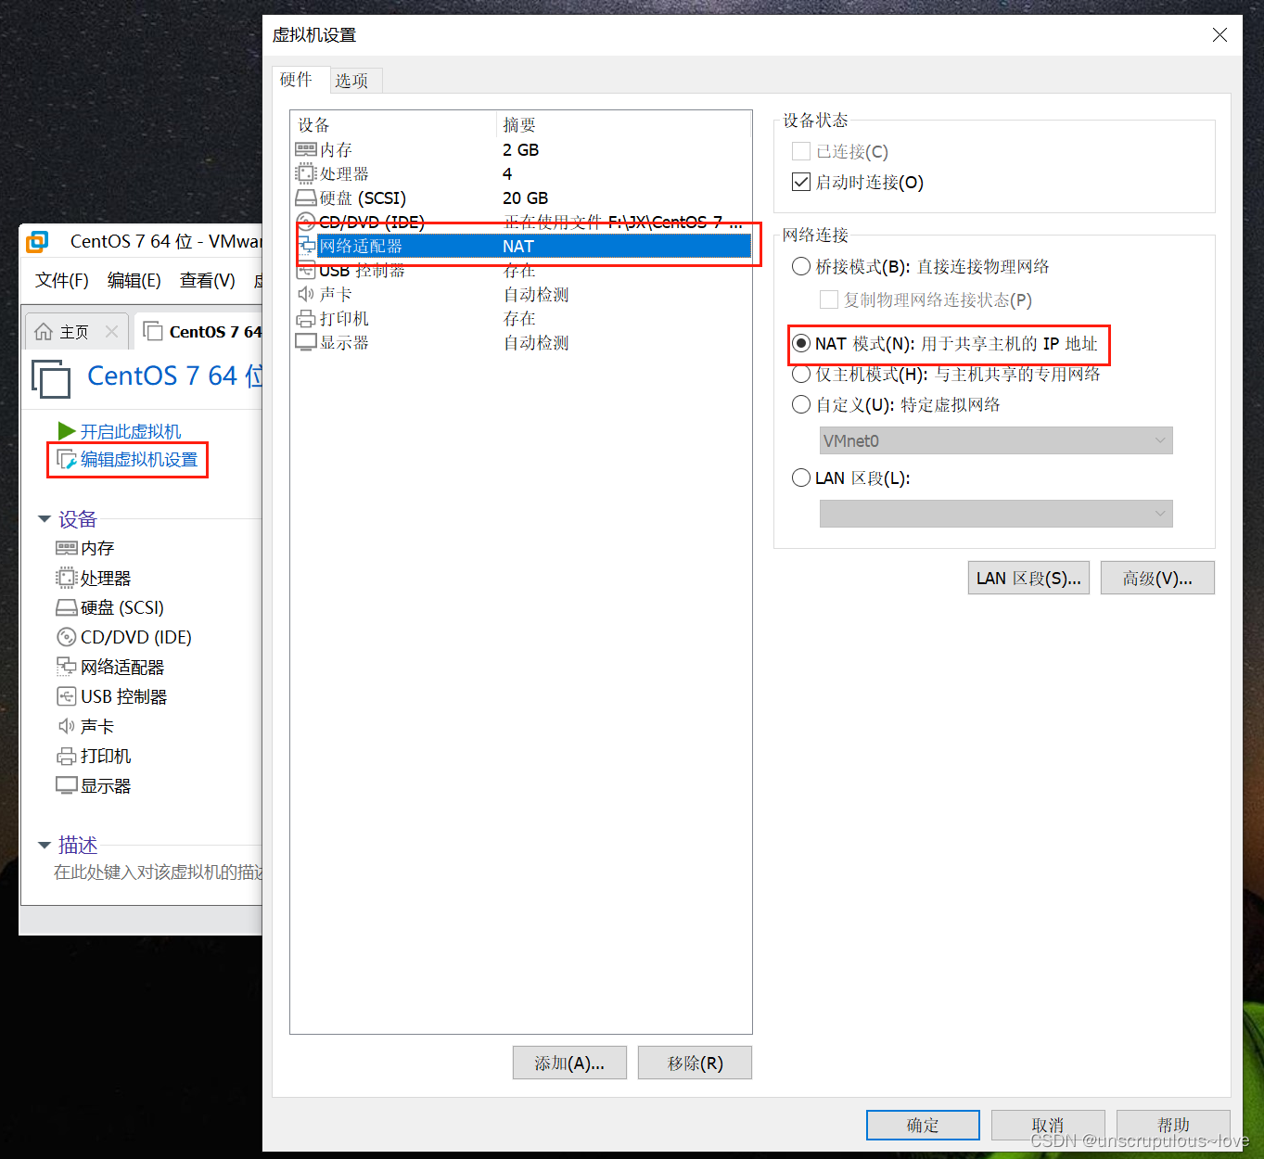Click the 高级(V)... button
Screen dimensions: 1264x1159
(1157, 578)
